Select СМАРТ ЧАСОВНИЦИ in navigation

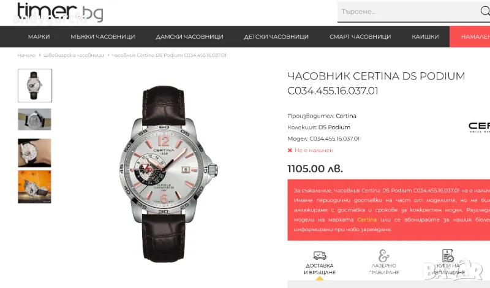pyautogui.click(x=360, y=37)
